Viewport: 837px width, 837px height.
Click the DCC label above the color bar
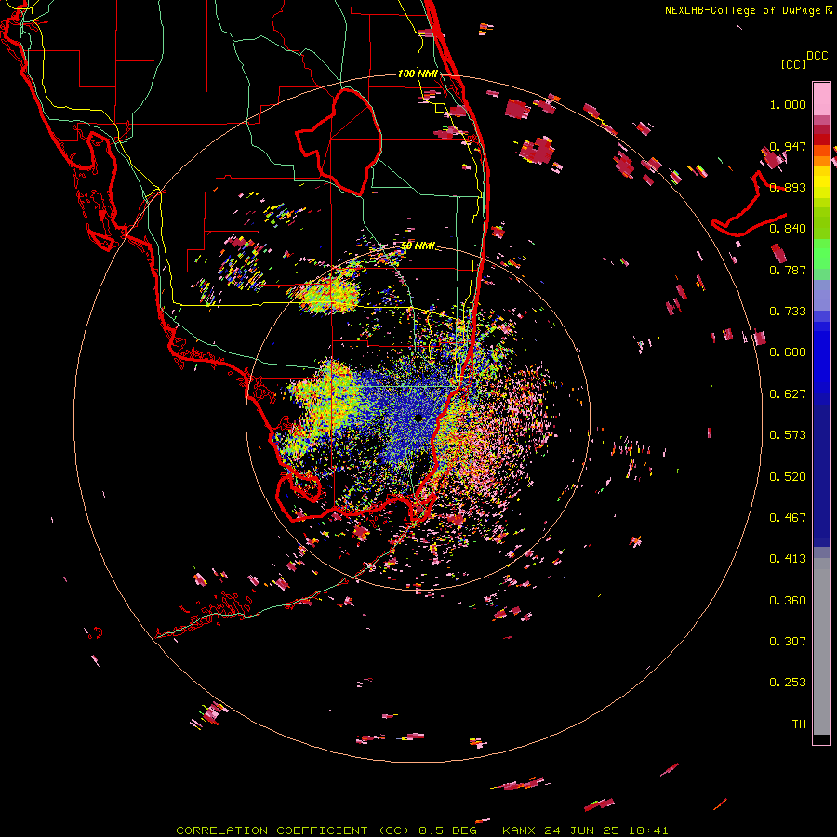pos(817,56)
